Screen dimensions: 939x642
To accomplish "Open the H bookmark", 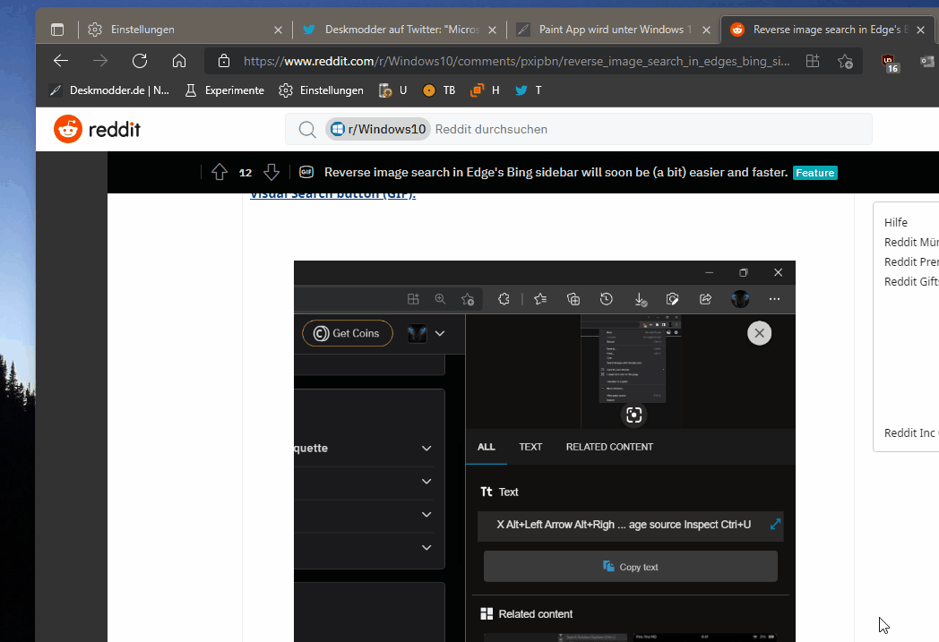I will pos(485,90).
